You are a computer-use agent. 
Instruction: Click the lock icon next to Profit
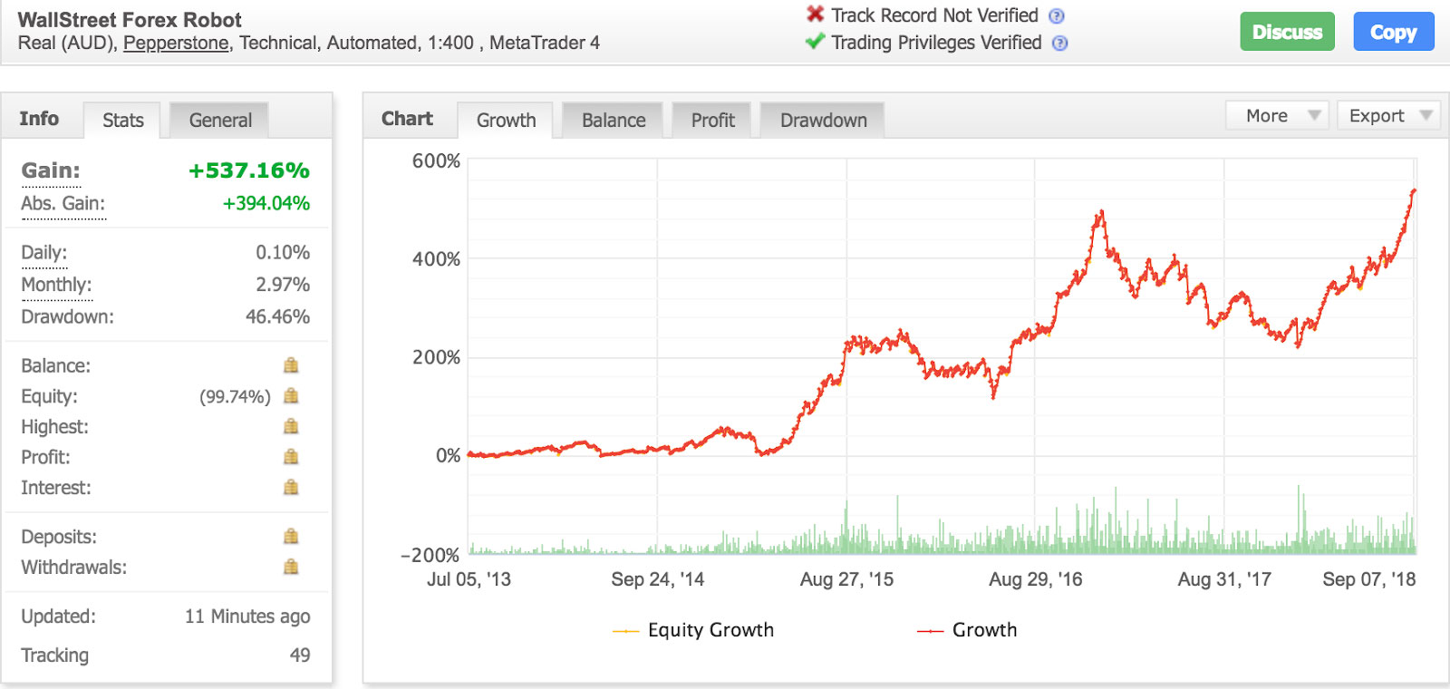[291, 457]
